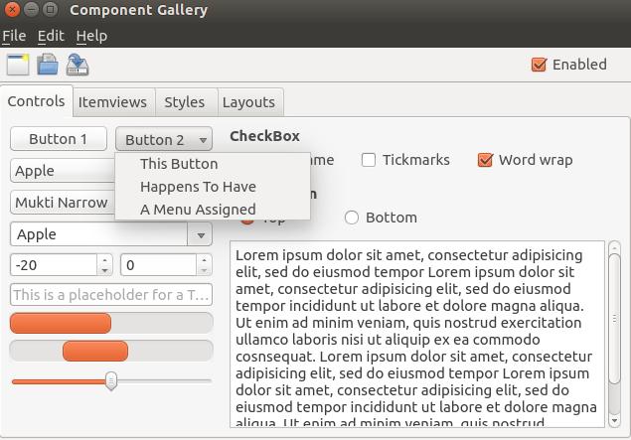Switch to the Itemviews tab
Viewport: 631px width, 440px height.
(112, 102)
